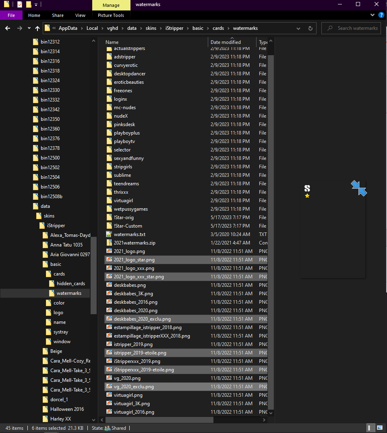This screenshot has height=433, width=387.
Task: Click the New folder icon in title bar
Action: tap(28, 4)
